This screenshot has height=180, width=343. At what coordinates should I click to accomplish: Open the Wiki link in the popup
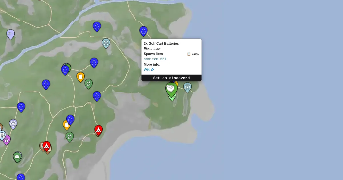(x=149, y=70)
